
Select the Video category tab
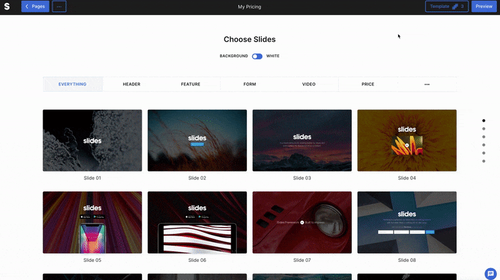pos(309,84)
